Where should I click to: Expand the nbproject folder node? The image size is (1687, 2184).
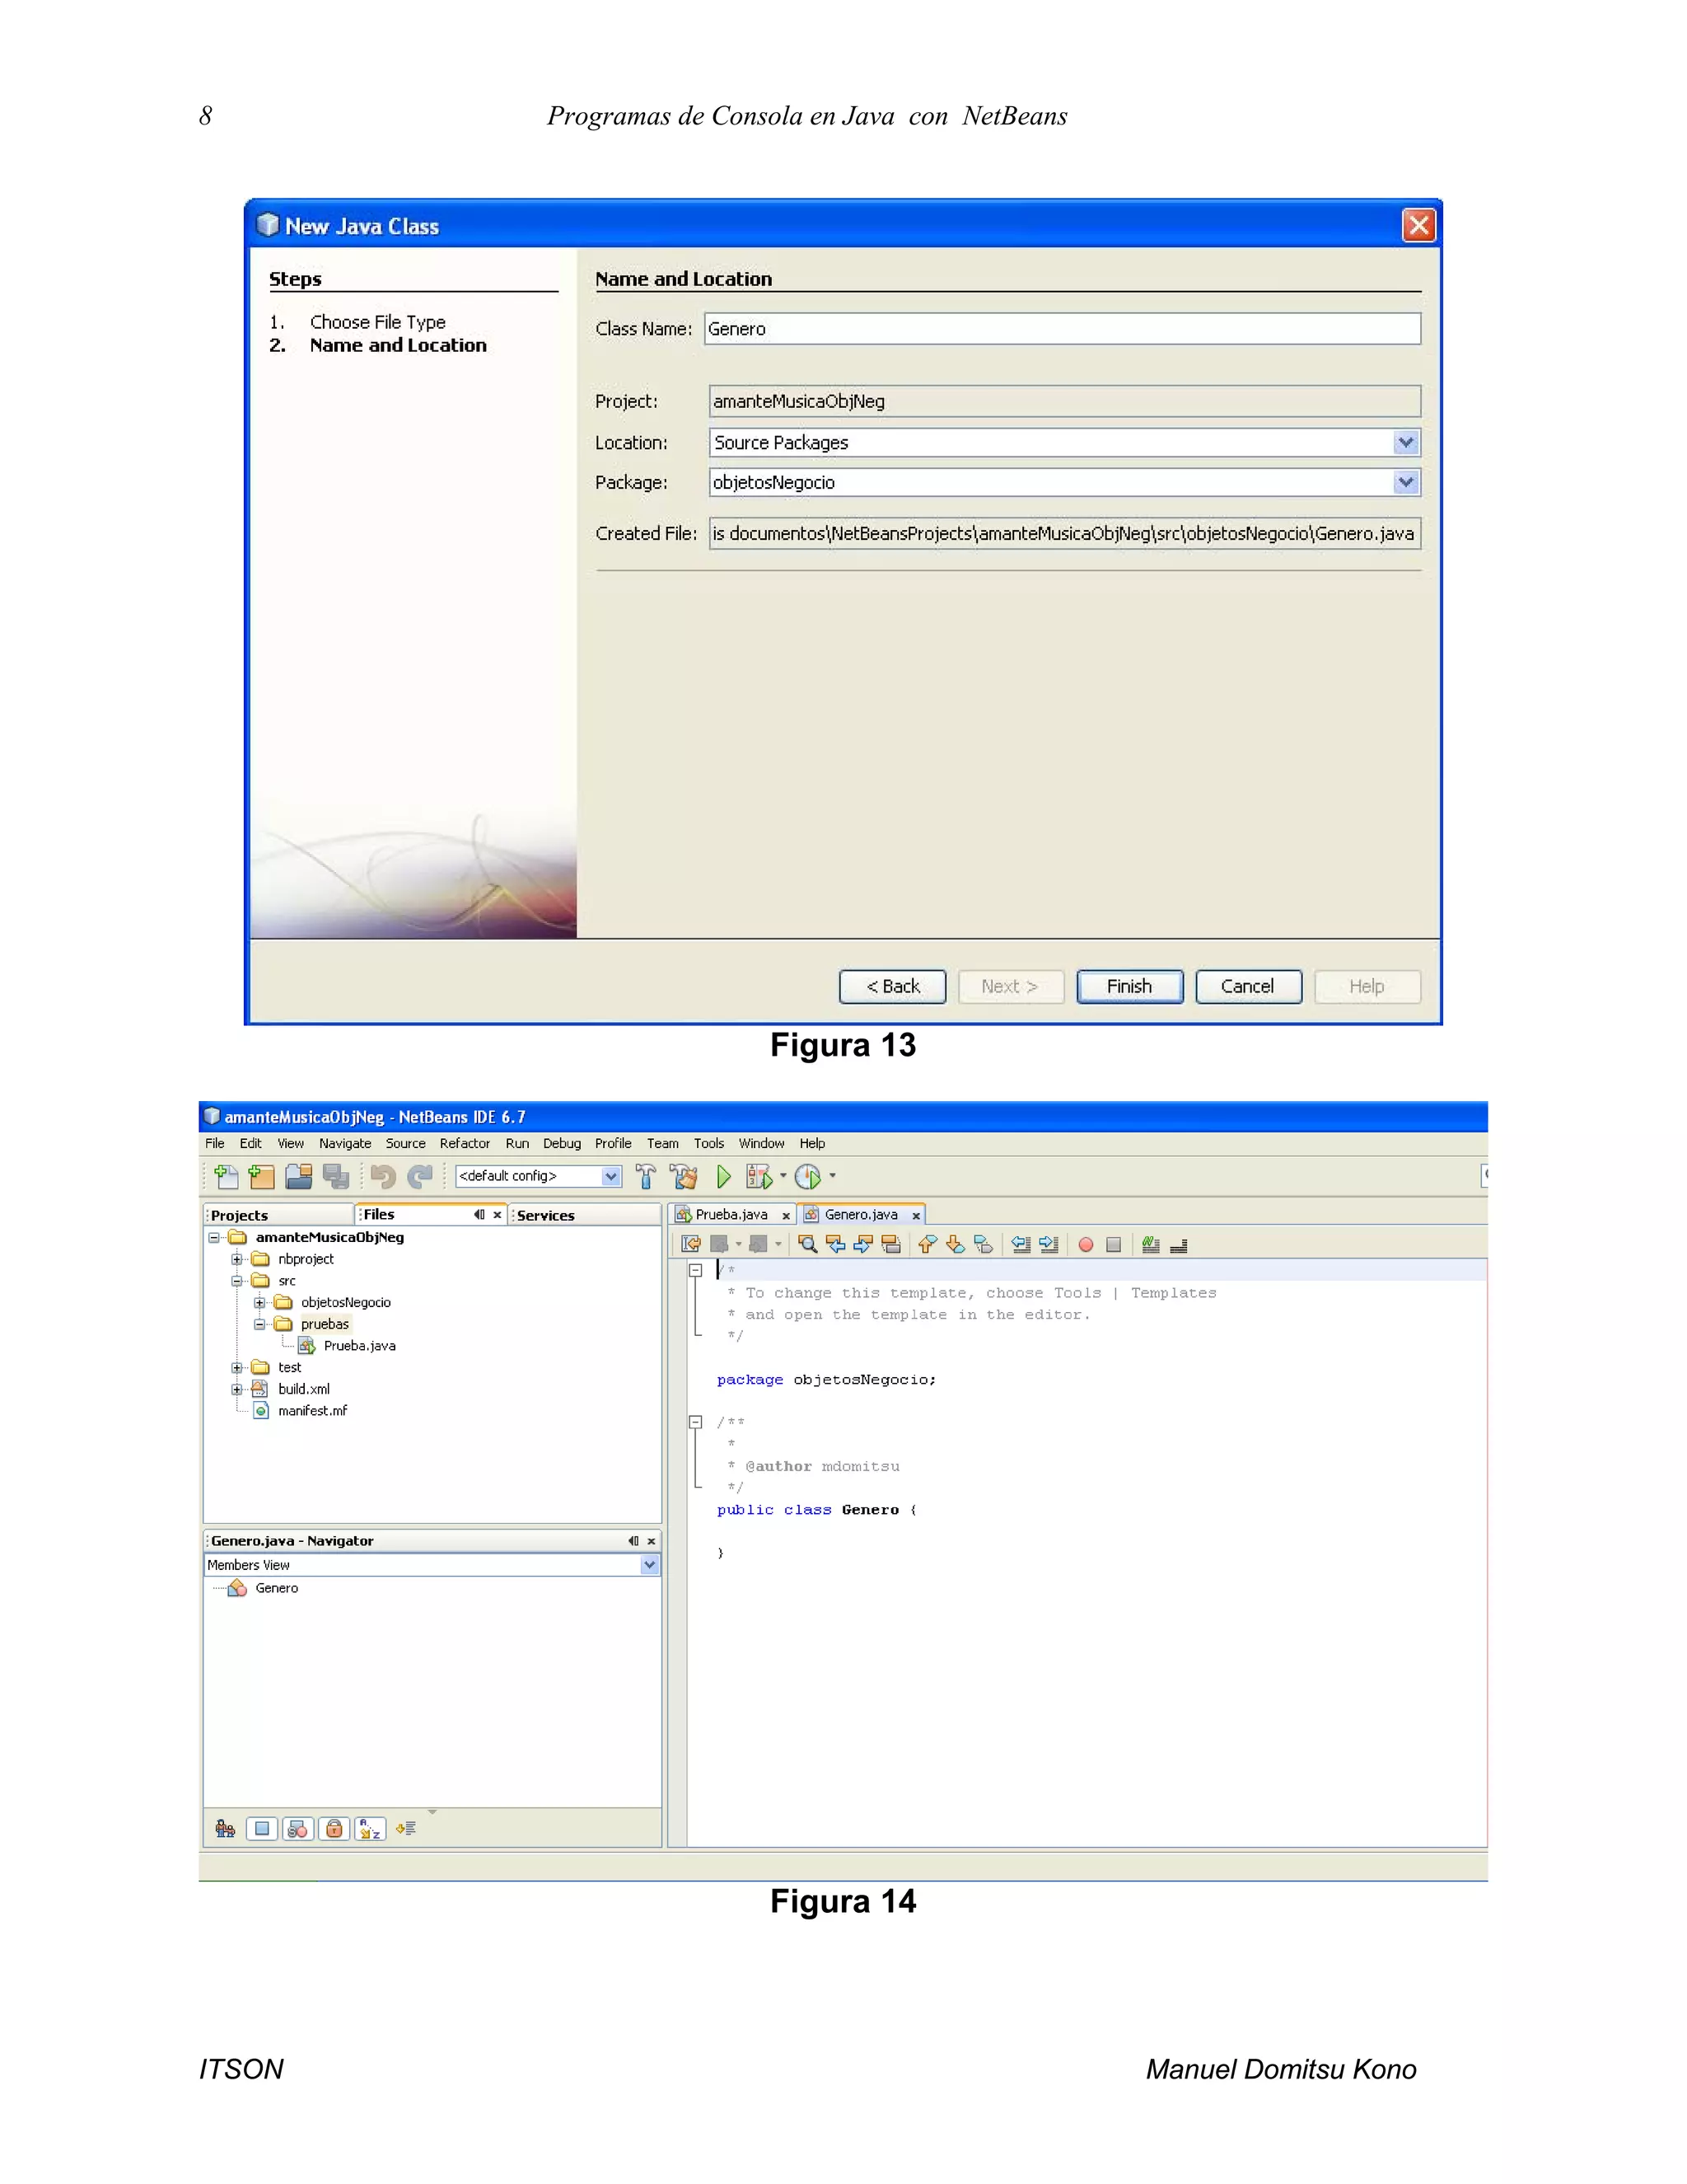pos(237,1259)
